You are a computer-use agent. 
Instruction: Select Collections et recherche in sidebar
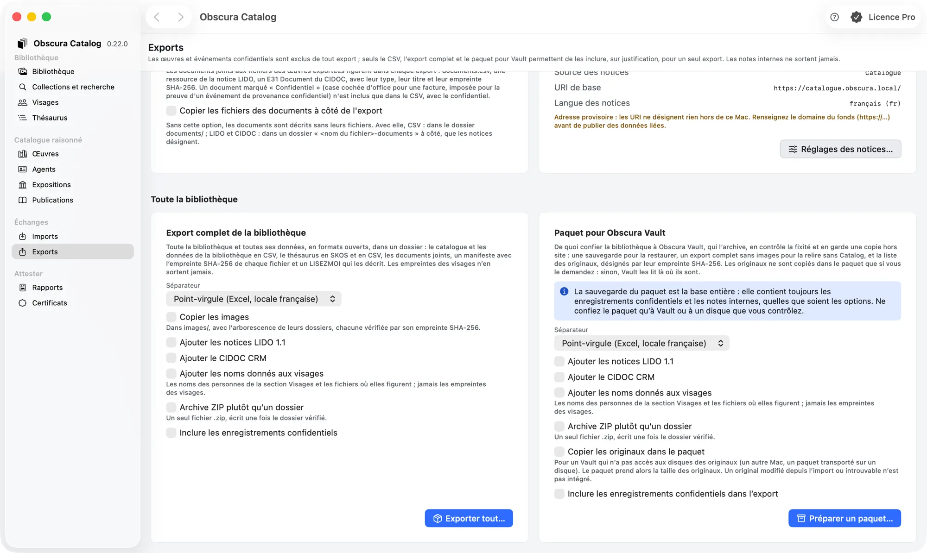pos(73,87)
